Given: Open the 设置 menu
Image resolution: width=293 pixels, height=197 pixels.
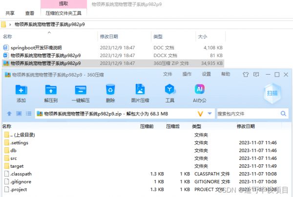Looking at the screenshot, I should pos(206,74).
